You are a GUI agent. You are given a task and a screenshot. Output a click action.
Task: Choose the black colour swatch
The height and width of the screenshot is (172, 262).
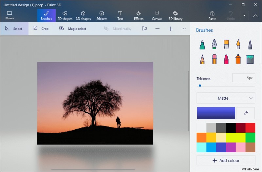(x=231, y=128)
